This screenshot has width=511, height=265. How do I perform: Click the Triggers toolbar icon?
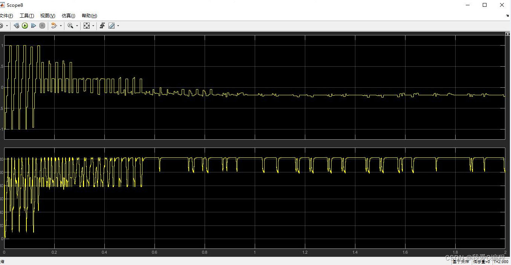(x=102, y=26)
